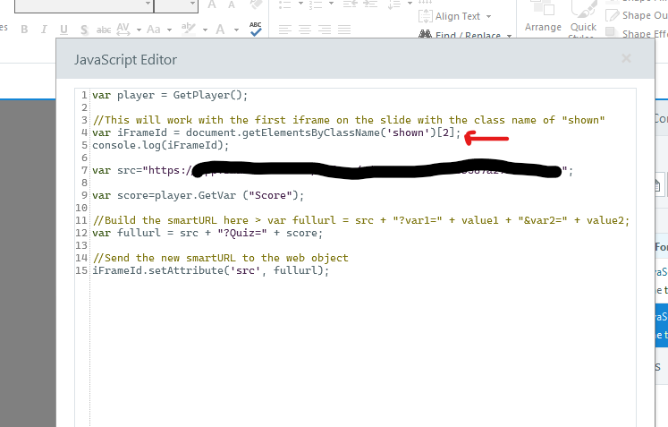Click the numbered list icon
This screenshot has width=668, height=427.
point(316,4)
